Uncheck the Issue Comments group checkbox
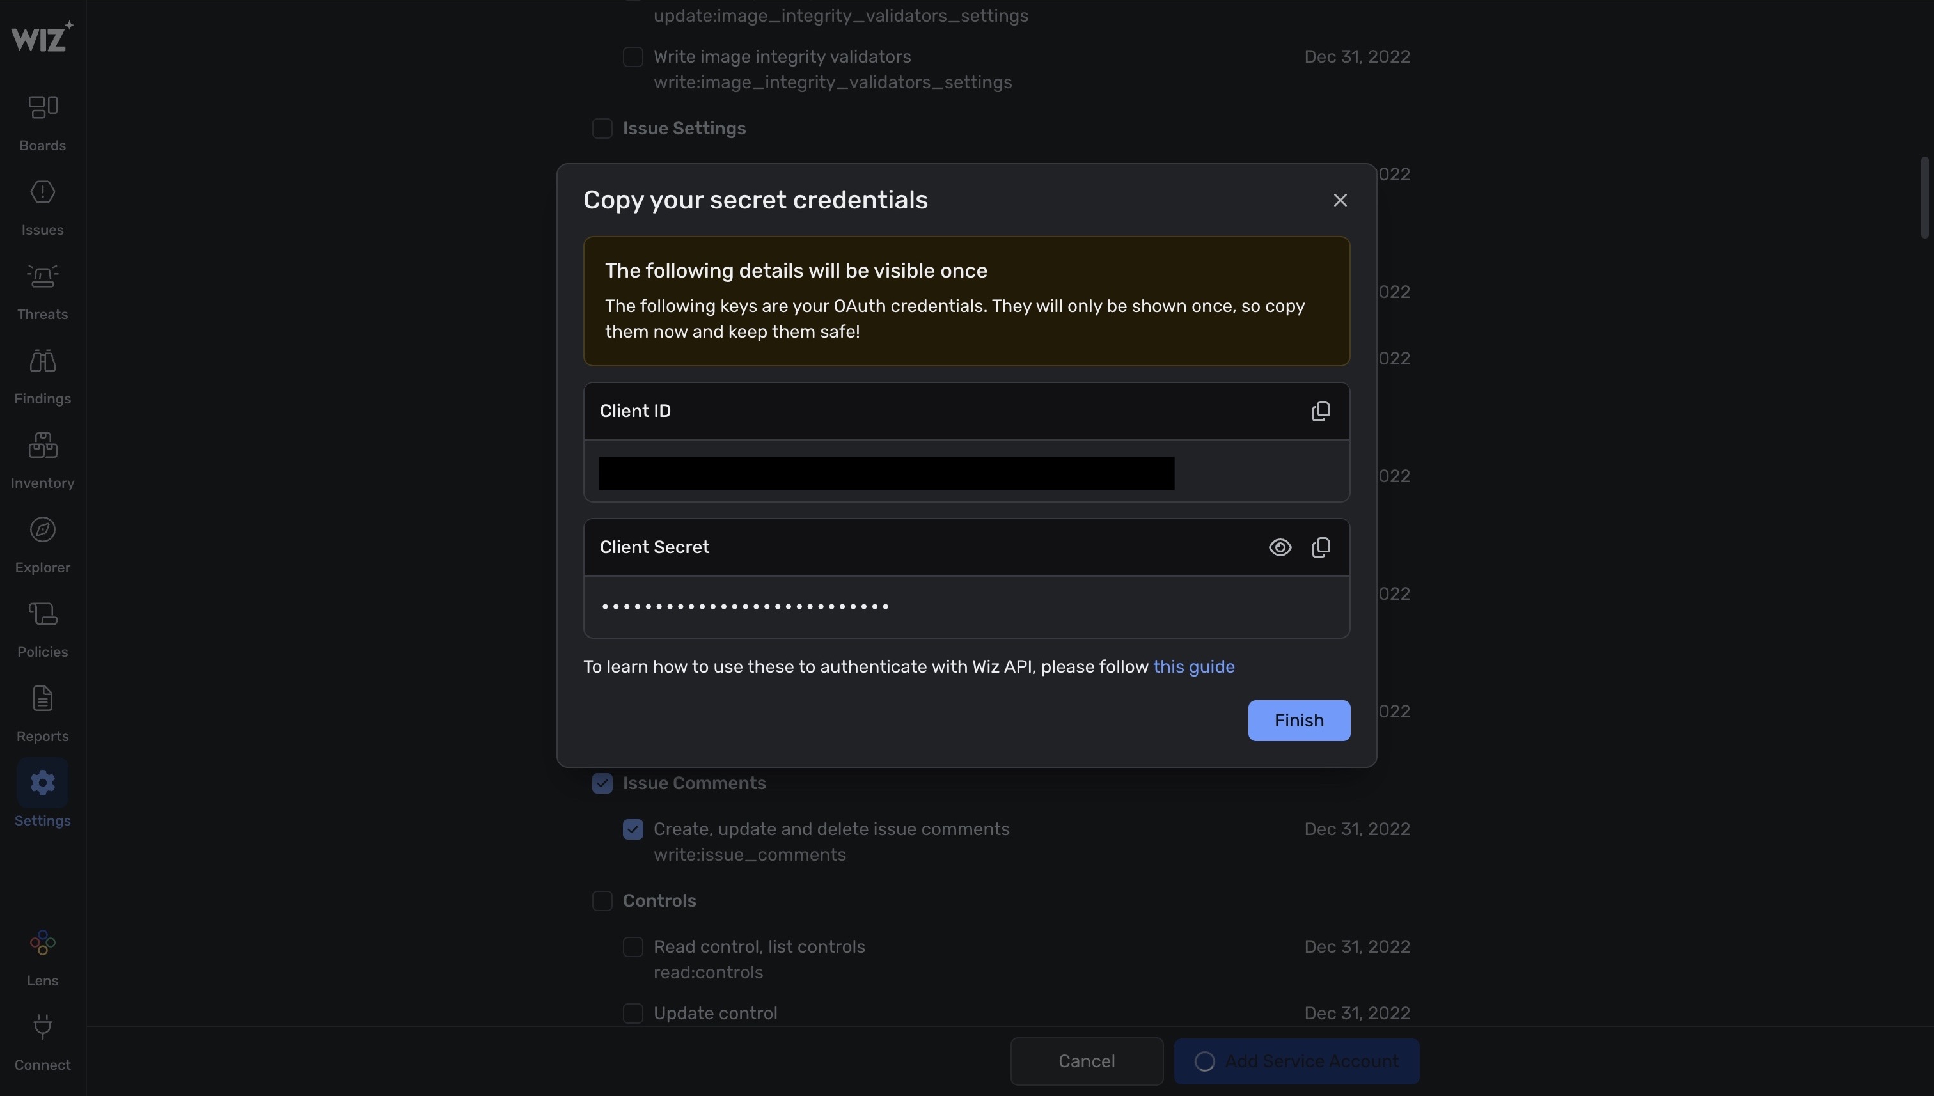The image size is (1934, 1096). point(602,783)
